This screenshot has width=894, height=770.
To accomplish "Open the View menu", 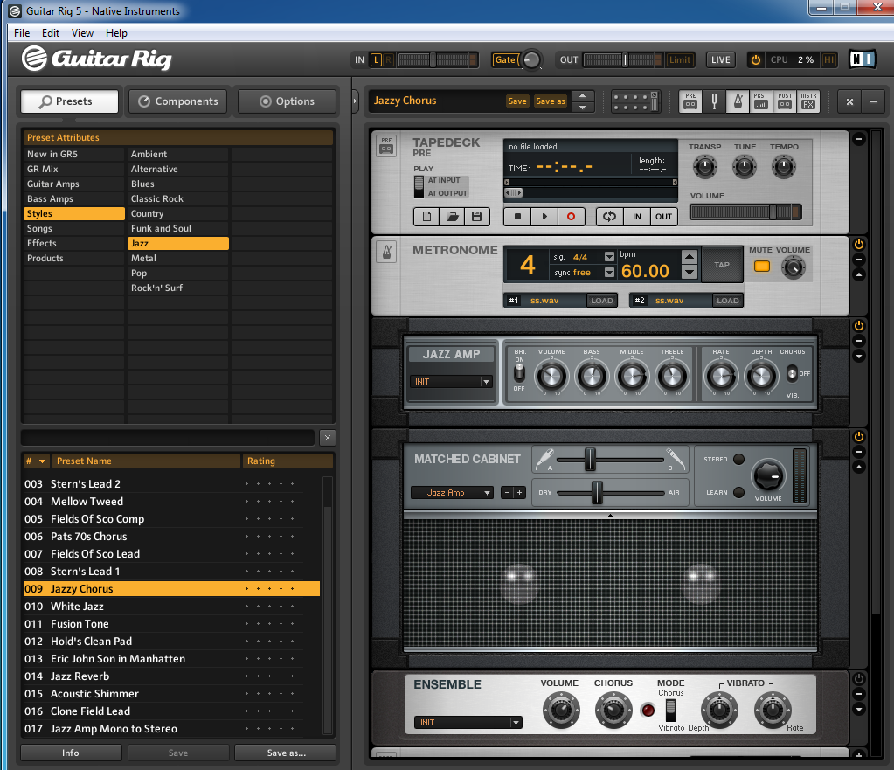I will pyautogui.click(x=82, y=33).
